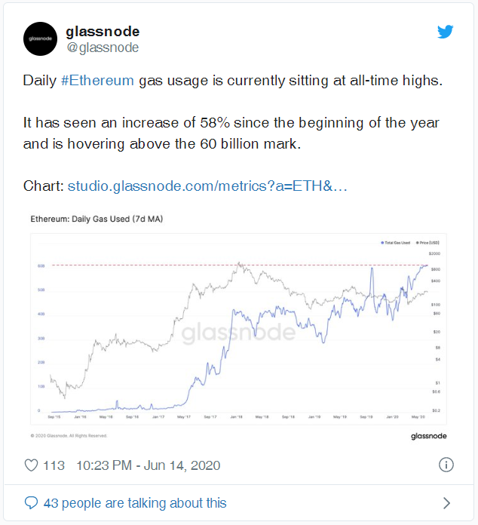
Task: Toggle the Price [USD] legend entry
Action: coord(427,242)
